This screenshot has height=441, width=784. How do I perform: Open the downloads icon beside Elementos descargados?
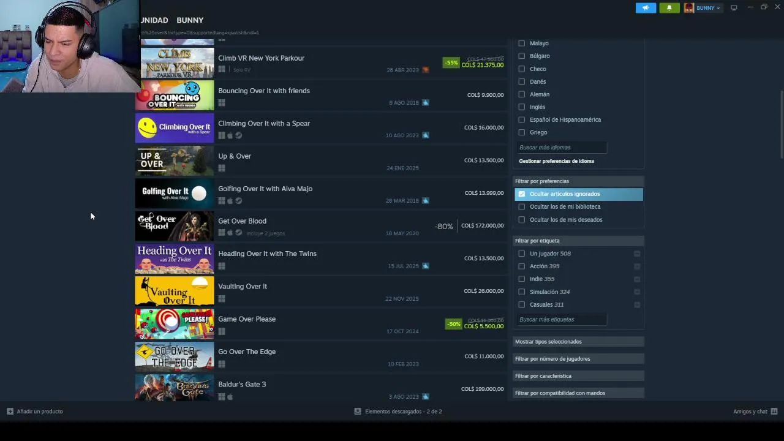pyautogui.click(x=358, y=412)
